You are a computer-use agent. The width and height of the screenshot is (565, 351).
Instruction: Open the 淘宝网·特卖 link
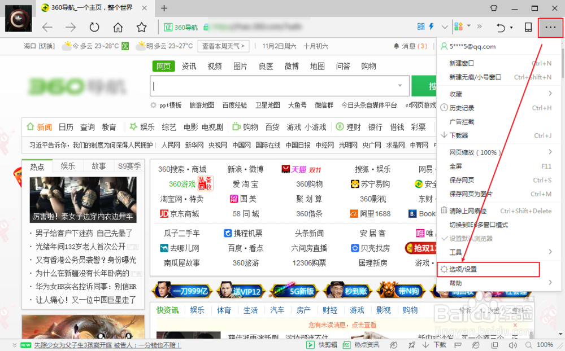coord(181,199)
